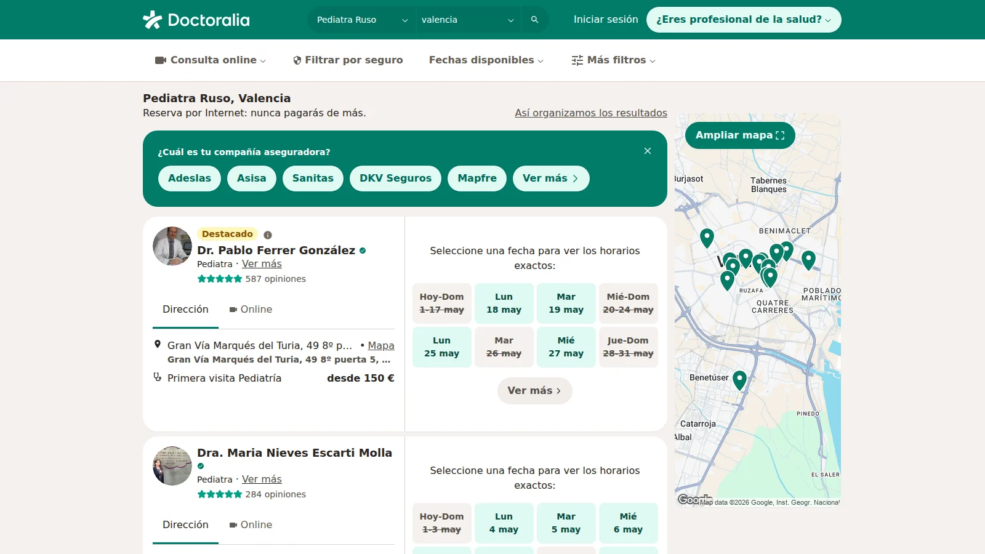Select Mar 19 may date

(x=566, y=303)
